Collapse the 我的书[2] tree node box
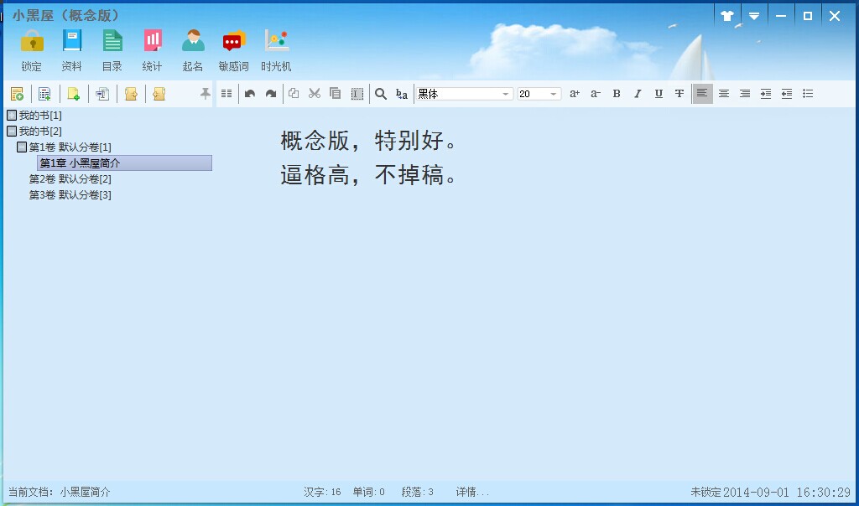The height and width of the screenshot is (506, 859). 12,132
